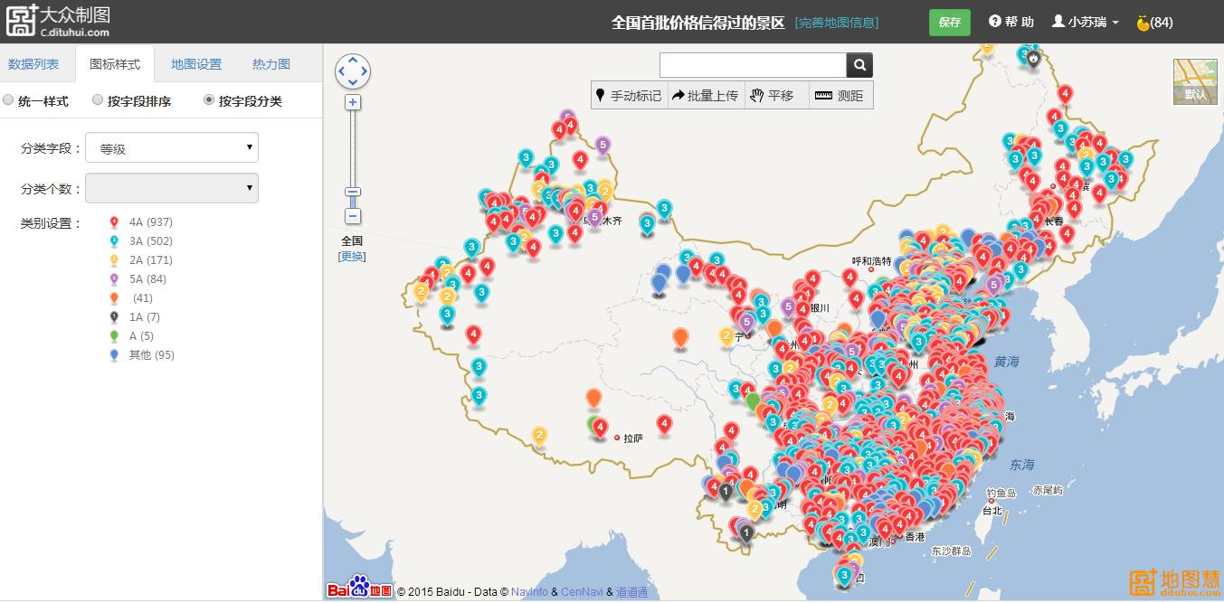Screen dimensions: 1224x603
Task: Click the 3A (502) category label
Action: click(x=151, y=241)
